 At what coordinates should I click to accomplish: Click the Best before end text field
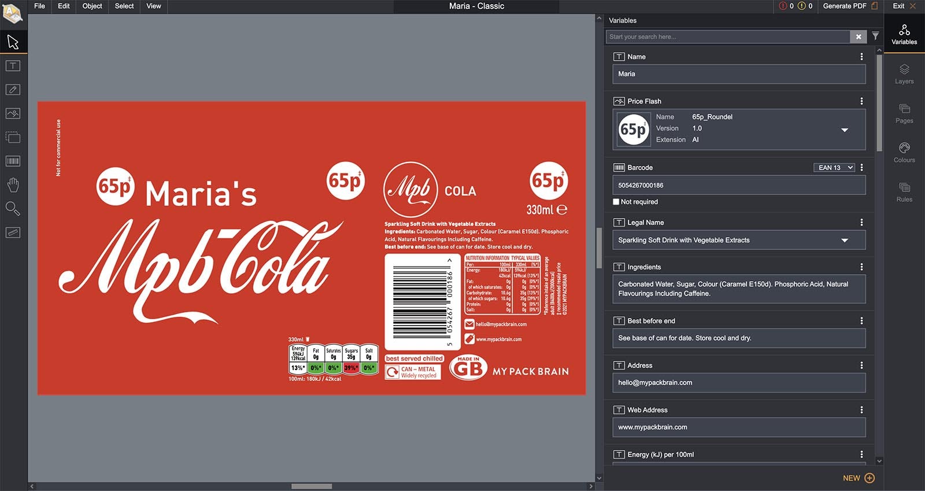point(739,338)
